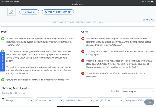Expand the Company Size filter dropdown

[x=49, y=100]
